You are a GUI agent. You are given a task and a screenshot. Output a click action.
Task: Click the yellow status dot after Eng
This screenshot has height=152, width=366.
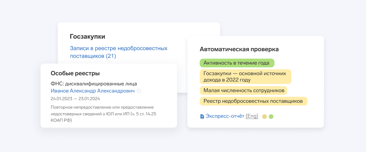(x=264, y=117)
